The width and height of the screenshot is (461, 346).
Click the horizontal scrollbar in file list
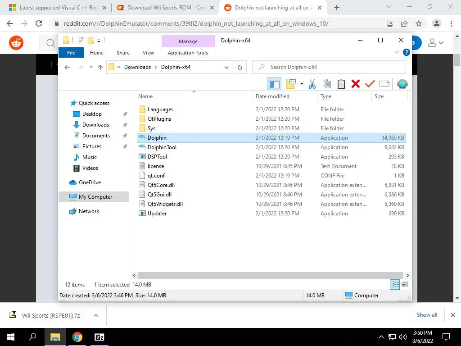pos(271,275)
